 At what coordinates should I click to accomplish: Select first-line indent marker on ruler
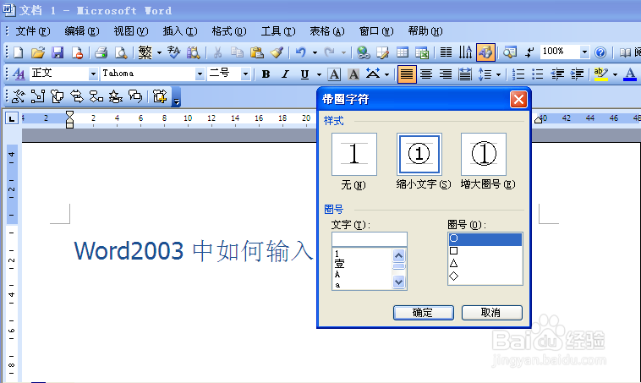coord(69,114)
